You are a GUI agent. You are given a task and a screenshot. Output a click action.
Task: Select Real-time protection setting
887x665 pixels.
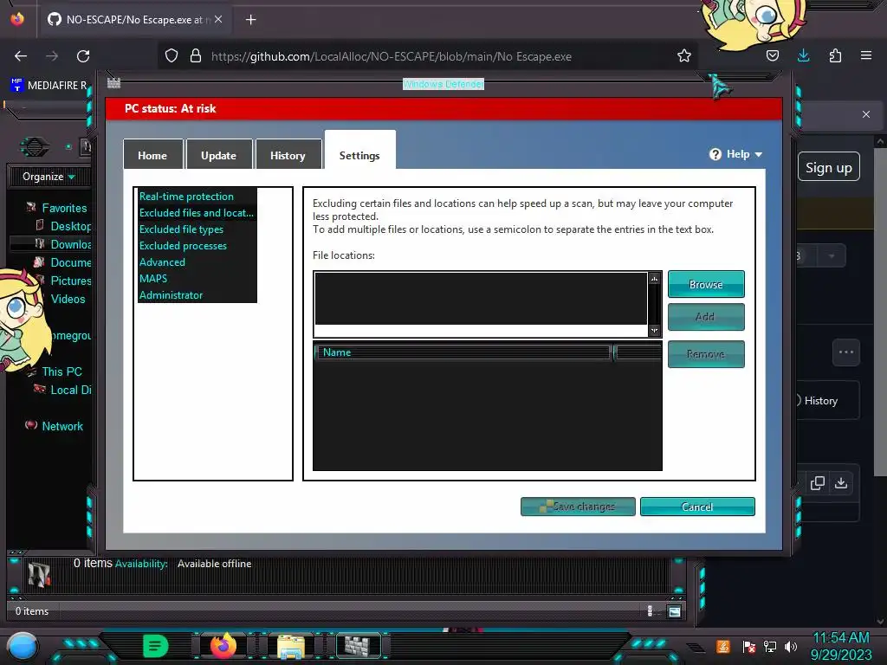click(187, 197)
